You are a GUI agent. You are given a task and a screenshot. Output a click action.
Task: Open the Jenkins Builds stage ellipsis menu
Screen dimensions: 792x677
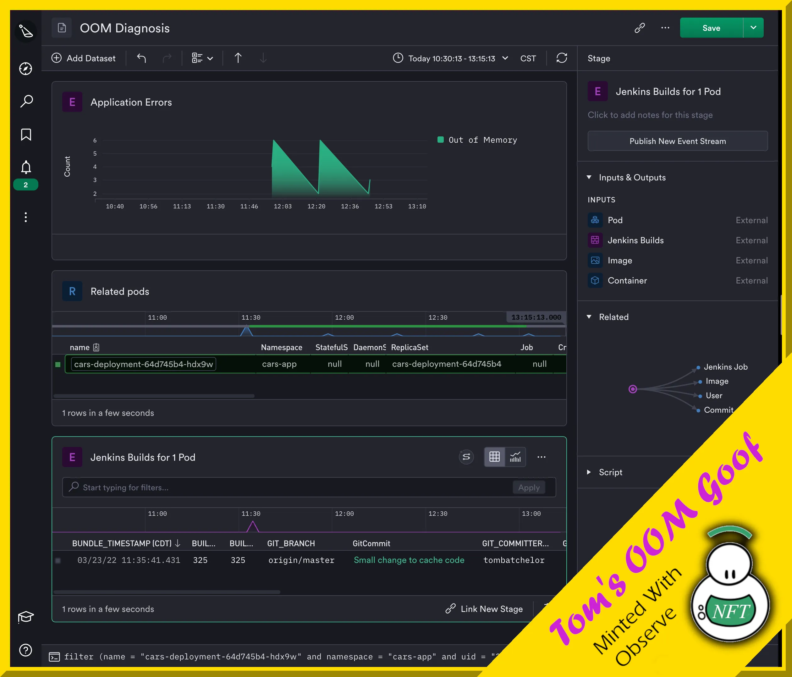542,457
